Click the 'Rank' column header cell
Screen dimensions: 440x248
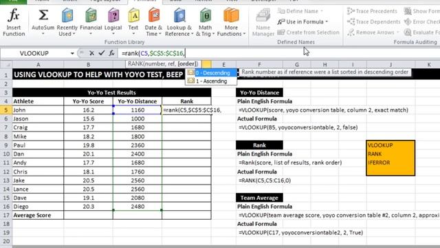186,101
